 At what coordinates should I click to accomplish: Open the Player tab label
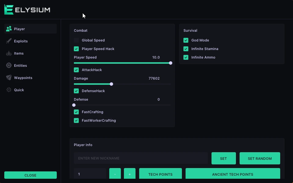[20, 29]
